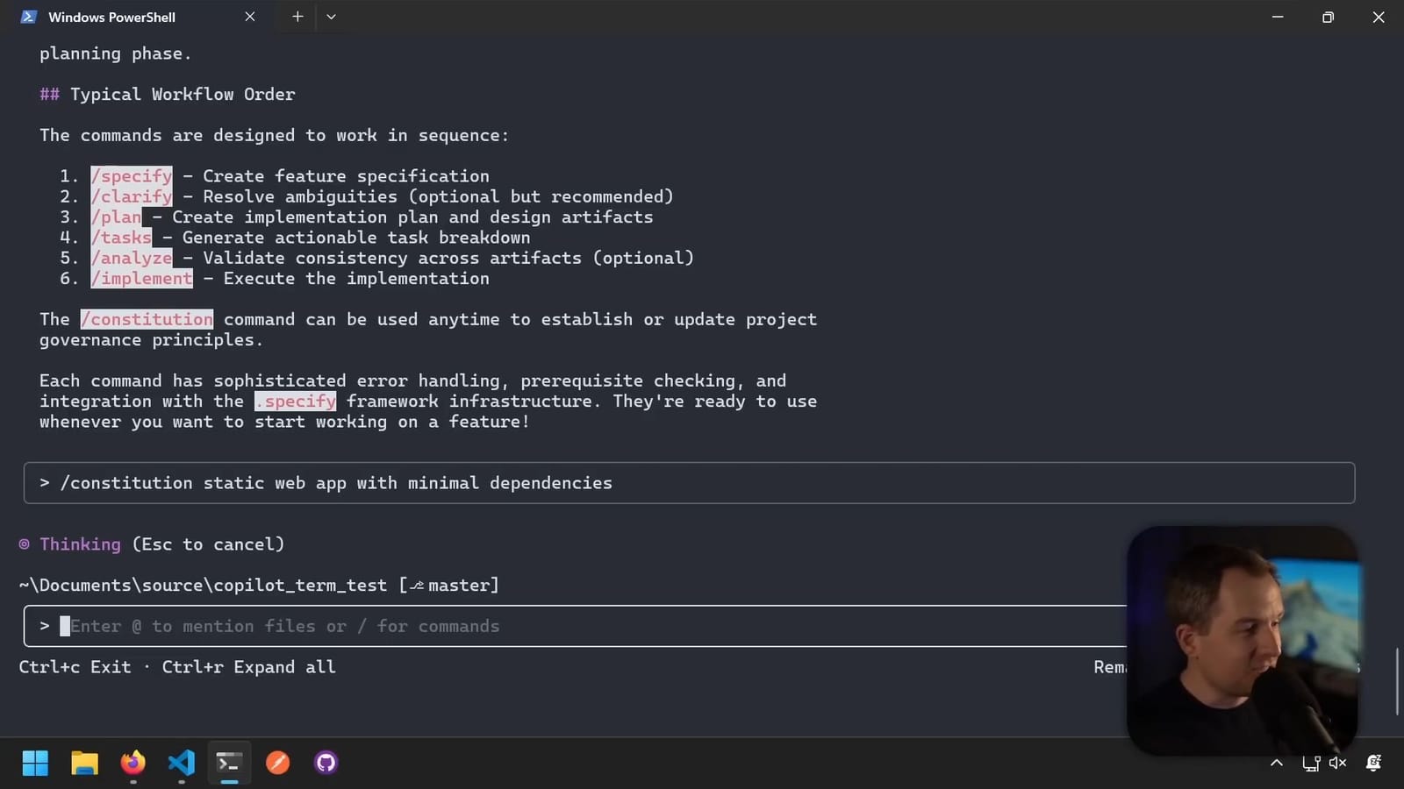Click the branch icon beside master
The width and height of the screenshot is (1404, 789).
417,584
